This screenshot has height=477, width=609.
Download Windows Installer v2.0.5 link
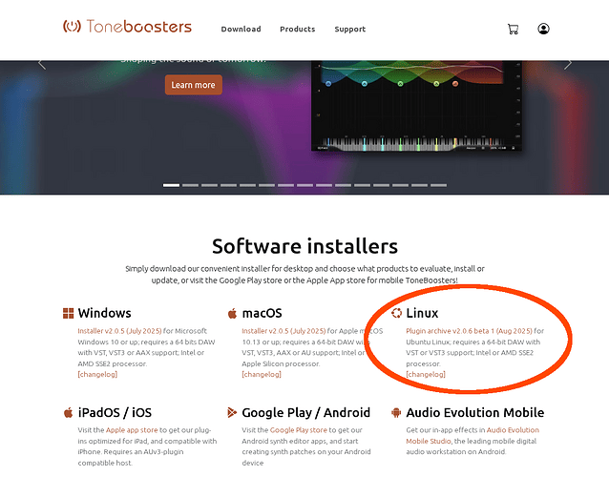click(119, 331)
